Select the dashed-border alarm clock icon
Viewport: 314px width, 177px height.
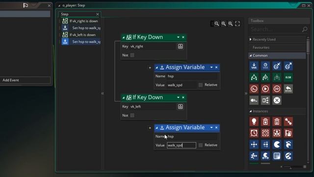pyautogui.click(x=265, y=133)
